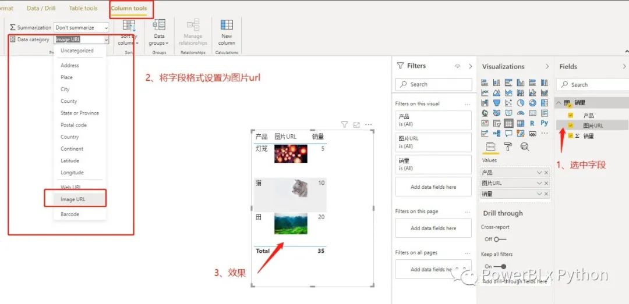
Task: Uncheck the Σ 销量 field checkbox
Action: coord(571,136)
